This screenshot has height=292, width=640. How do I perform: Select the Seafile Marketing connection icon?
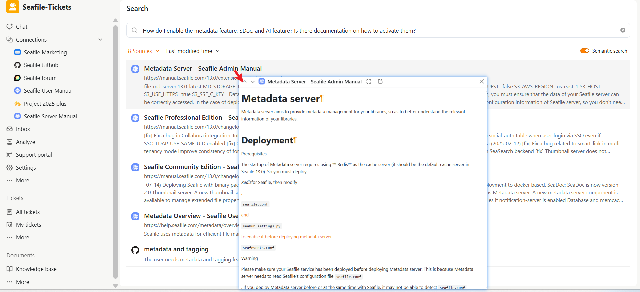[x=18, y=52]
